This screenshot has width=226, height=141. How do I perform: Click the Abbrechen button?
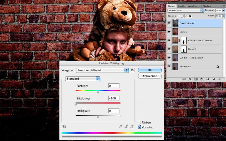click(150, 76)
